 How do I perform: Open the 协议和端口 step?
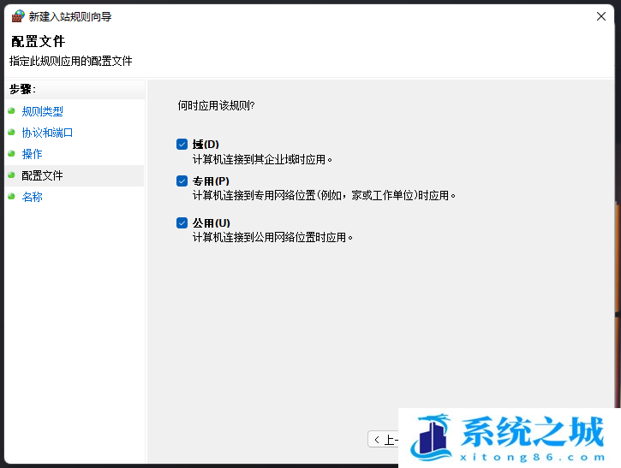coord(47,133)
